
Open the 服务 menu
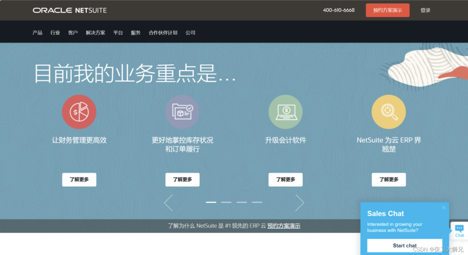(136, 33)
